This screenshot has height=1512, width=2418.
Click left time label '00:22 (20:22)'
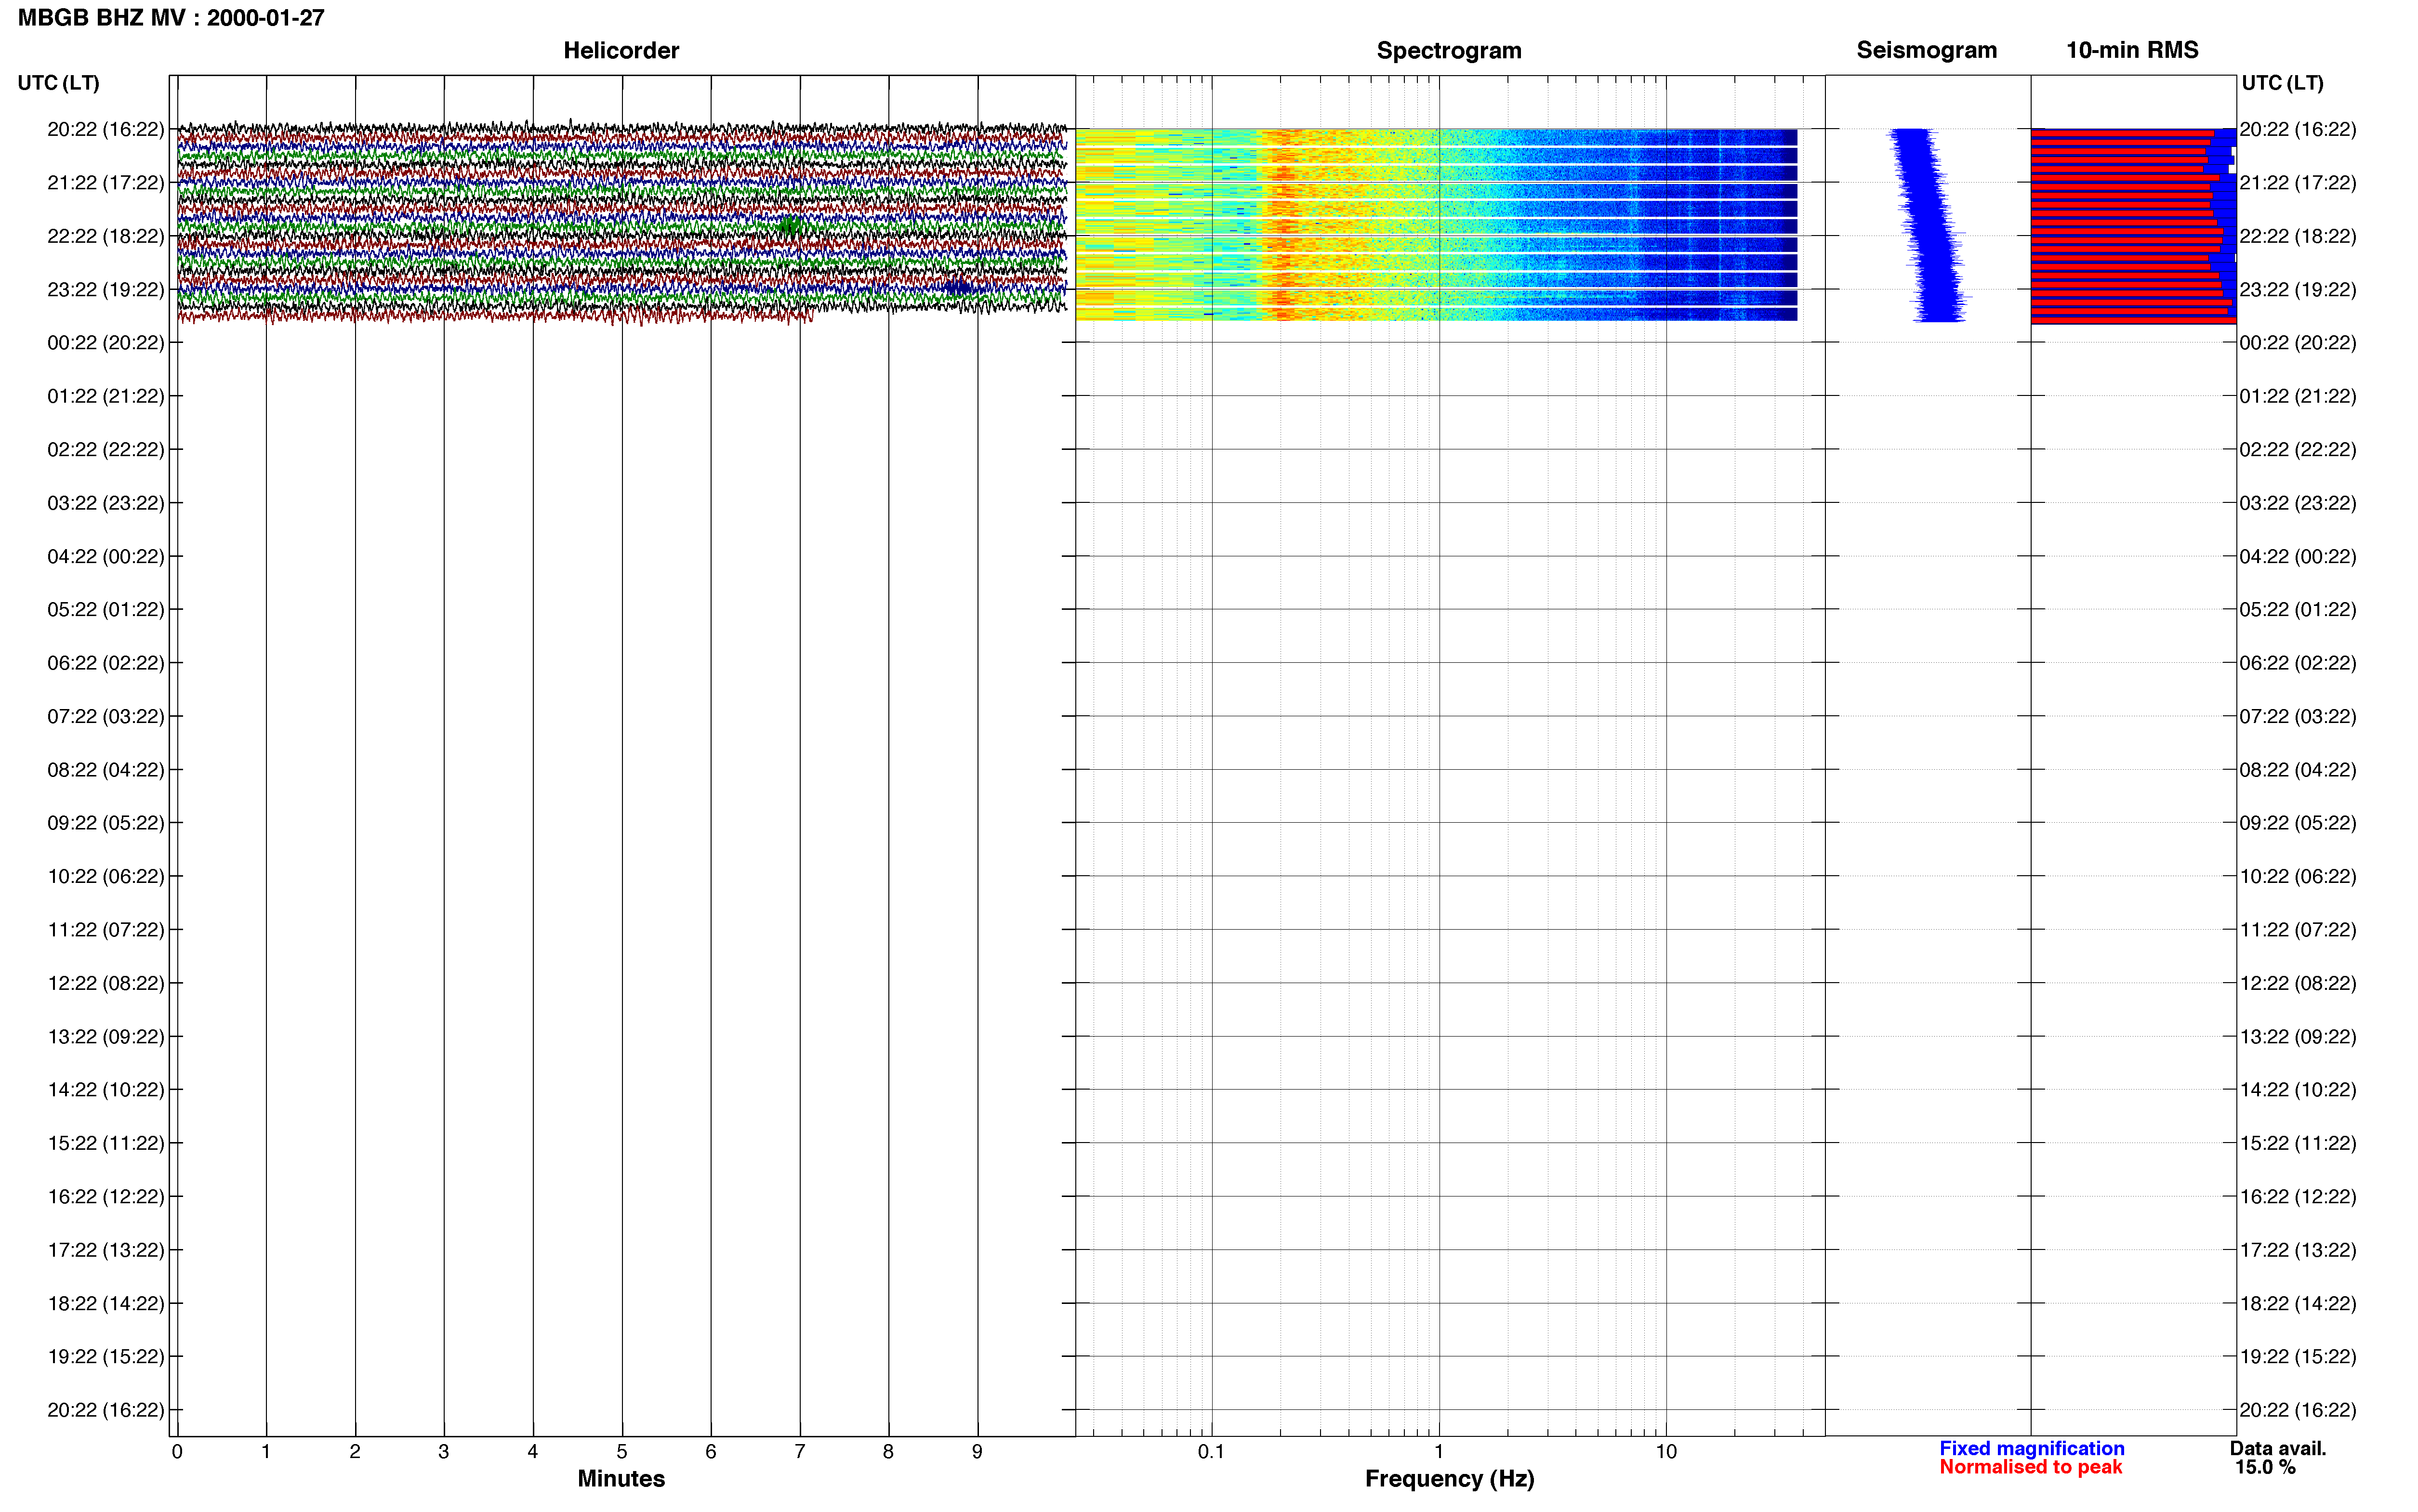click(x=106, y=342)
